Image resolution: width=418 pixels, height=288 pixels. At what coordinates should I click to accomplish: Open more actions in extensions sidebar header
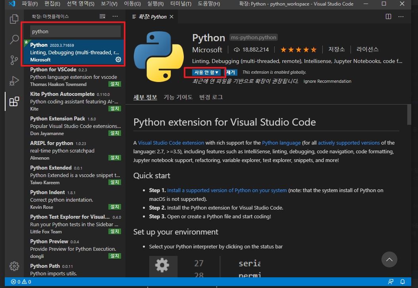point(115,17)
